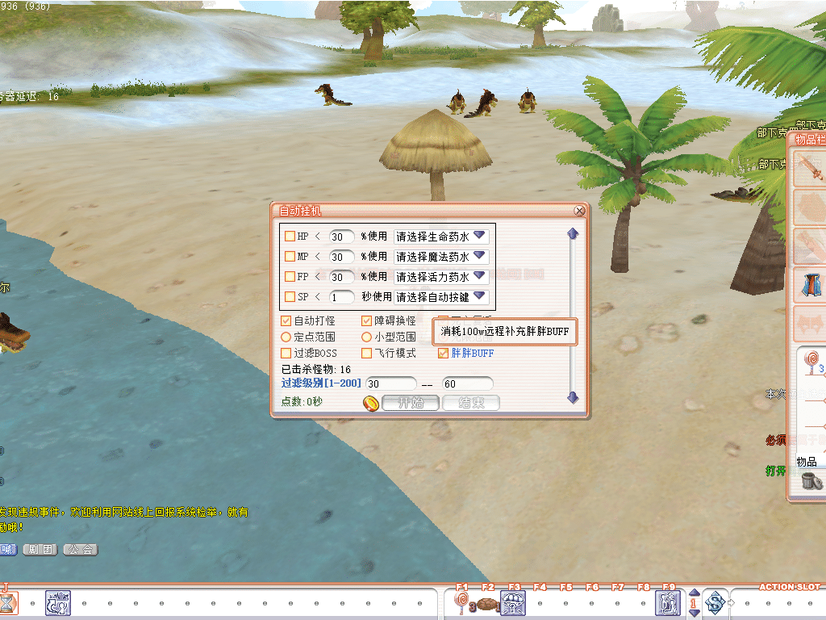This screenshot has width=826, height=620.
Task: Uncheck the 自动打怪 checkbox
Action: [x=286, y=320]
